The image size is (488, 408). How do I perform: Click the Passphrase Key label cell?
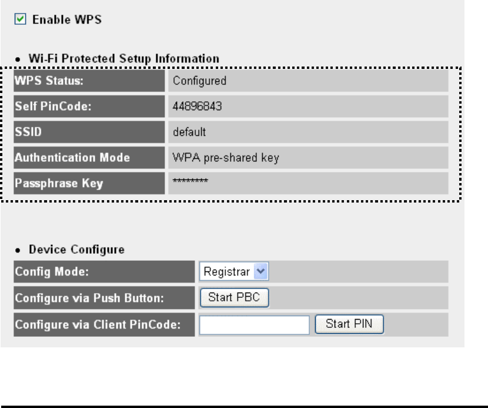[89, 183]
